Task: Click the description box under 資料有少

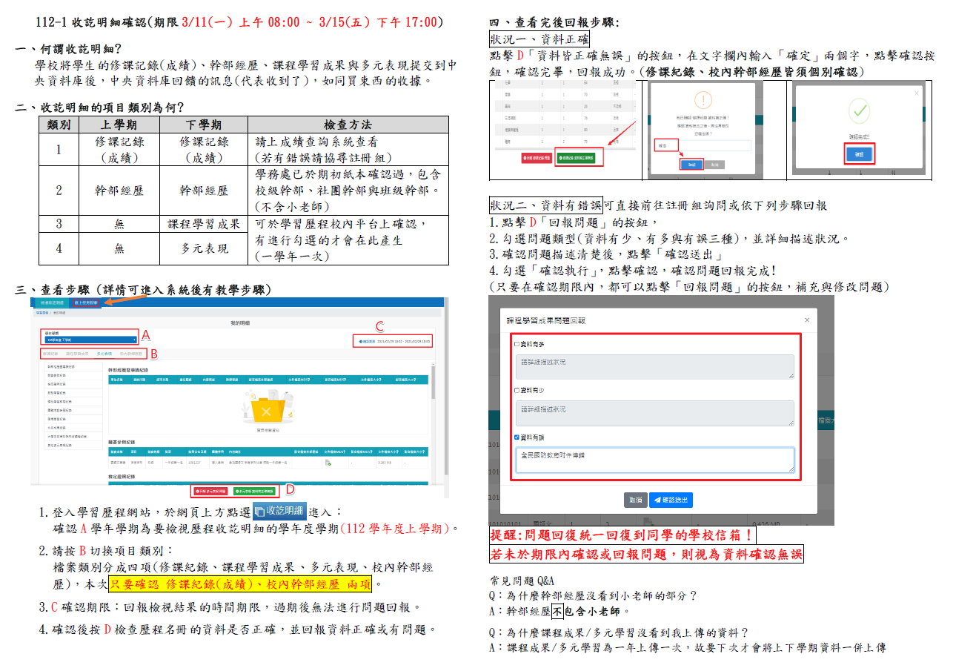Action: coord(654,413)
